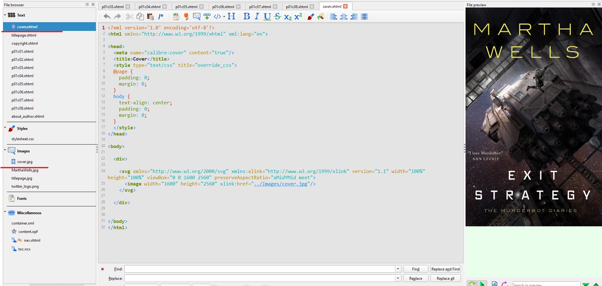602x286 pixels.
Task: Click the large H heading icon
Action: (231, 16)
